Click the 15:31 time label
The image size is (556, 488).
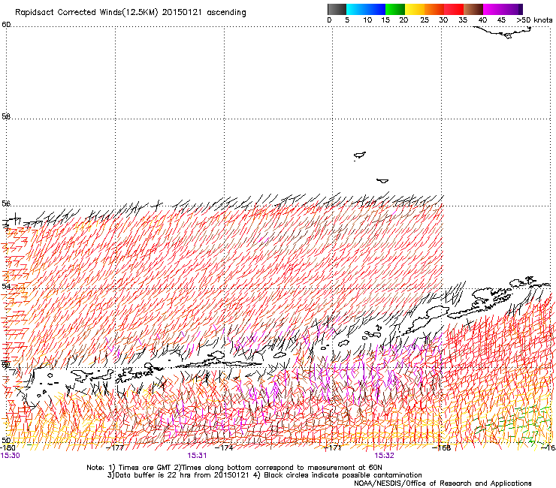(x=197, y=456)
